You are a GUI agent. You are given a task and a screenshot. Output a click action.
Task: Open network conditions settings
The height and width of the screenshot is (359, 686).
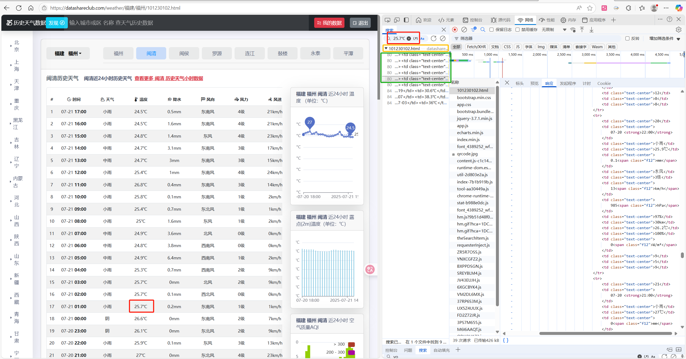pyautogui.click(x=573, y=30)
